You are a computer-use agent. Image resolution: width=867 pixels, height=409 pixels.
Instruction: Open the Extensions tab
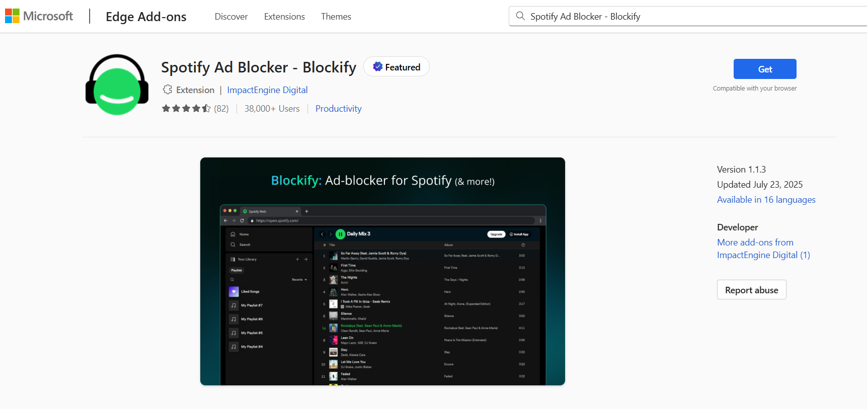click(284, 17)
